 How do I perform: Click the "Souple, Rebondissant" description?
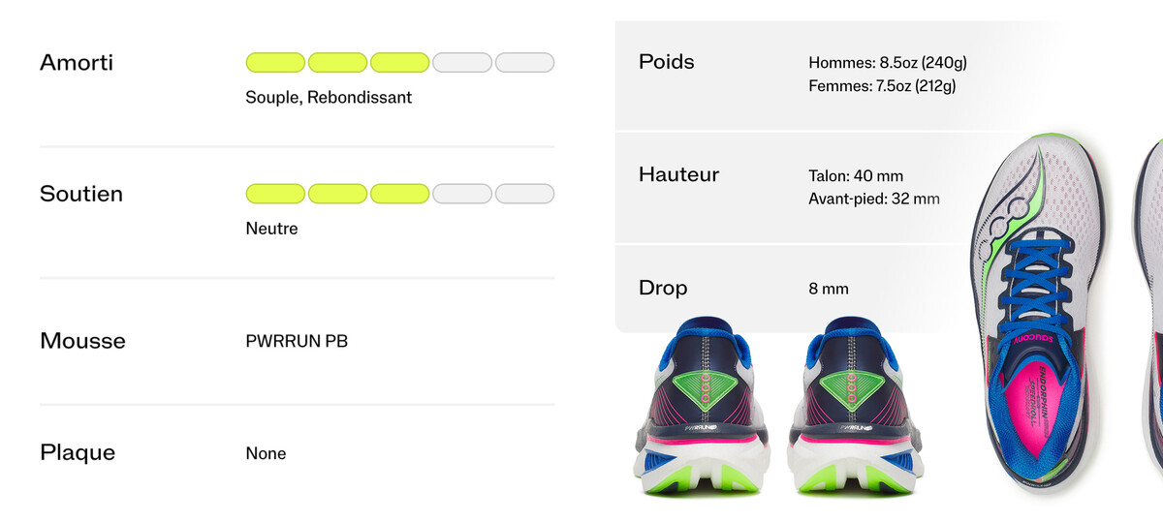329,97
